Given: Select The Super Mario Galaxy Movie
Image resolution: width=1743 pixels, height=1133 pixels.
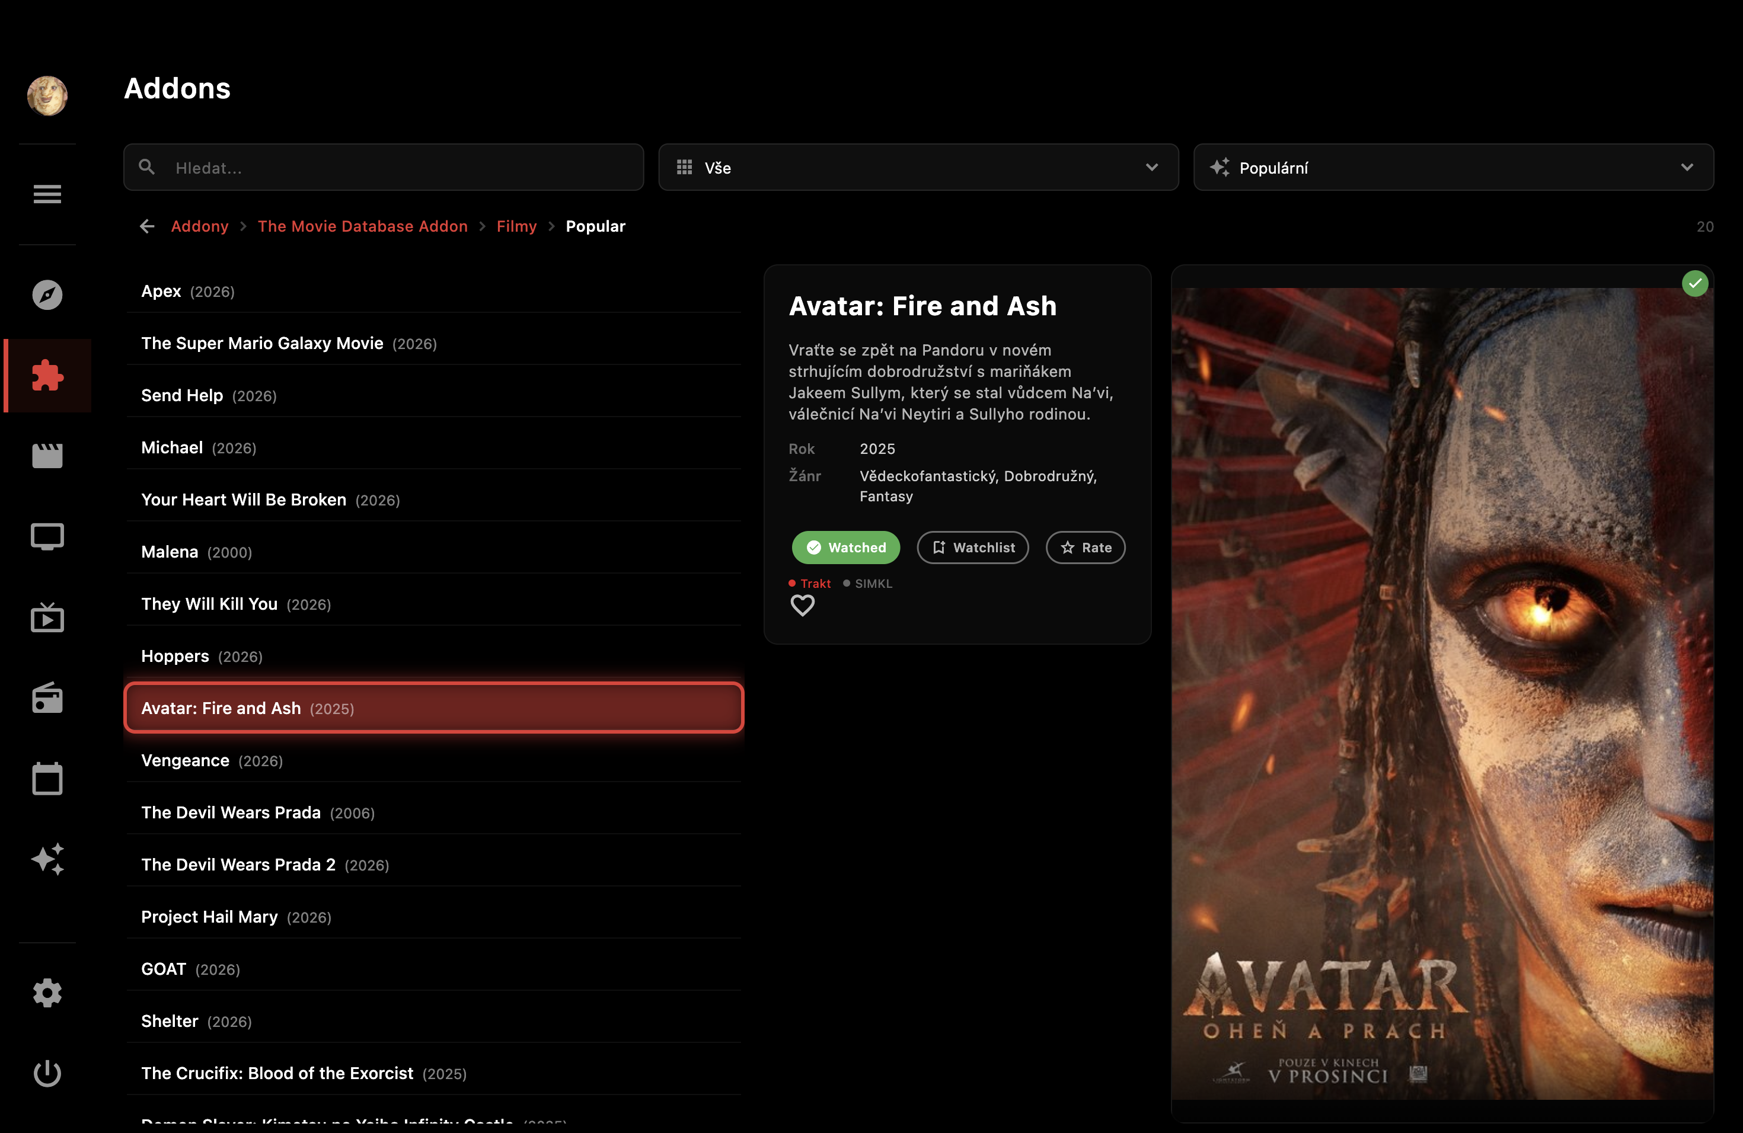Looking at the screenshot, I should click(x=433, y=343).
